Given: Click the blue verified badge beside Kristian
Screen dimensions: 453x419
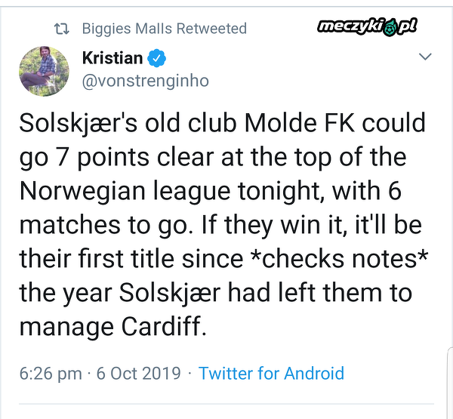Looking at the screenshot, I should pos(156,59).
